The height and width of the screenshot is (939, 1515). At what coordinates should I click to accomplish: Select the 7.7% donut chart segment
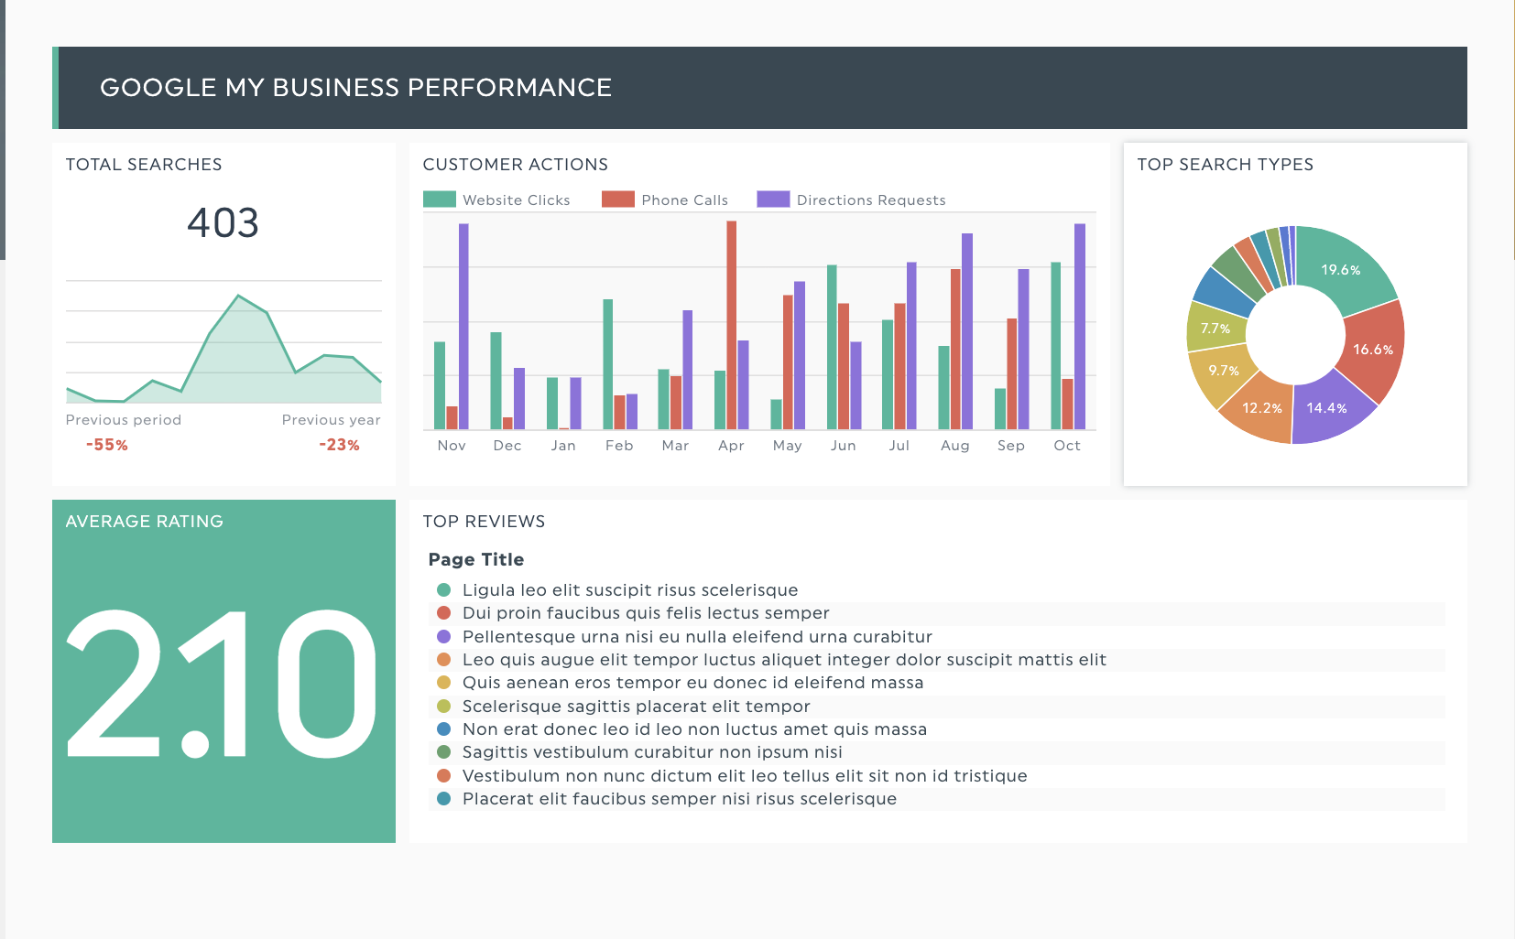point(1215,328)
